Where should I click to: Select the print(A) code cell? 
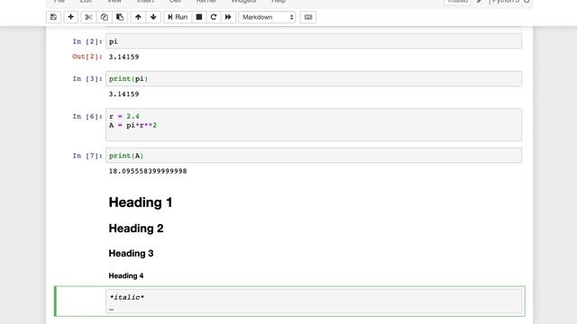click(x=314, y=156)
